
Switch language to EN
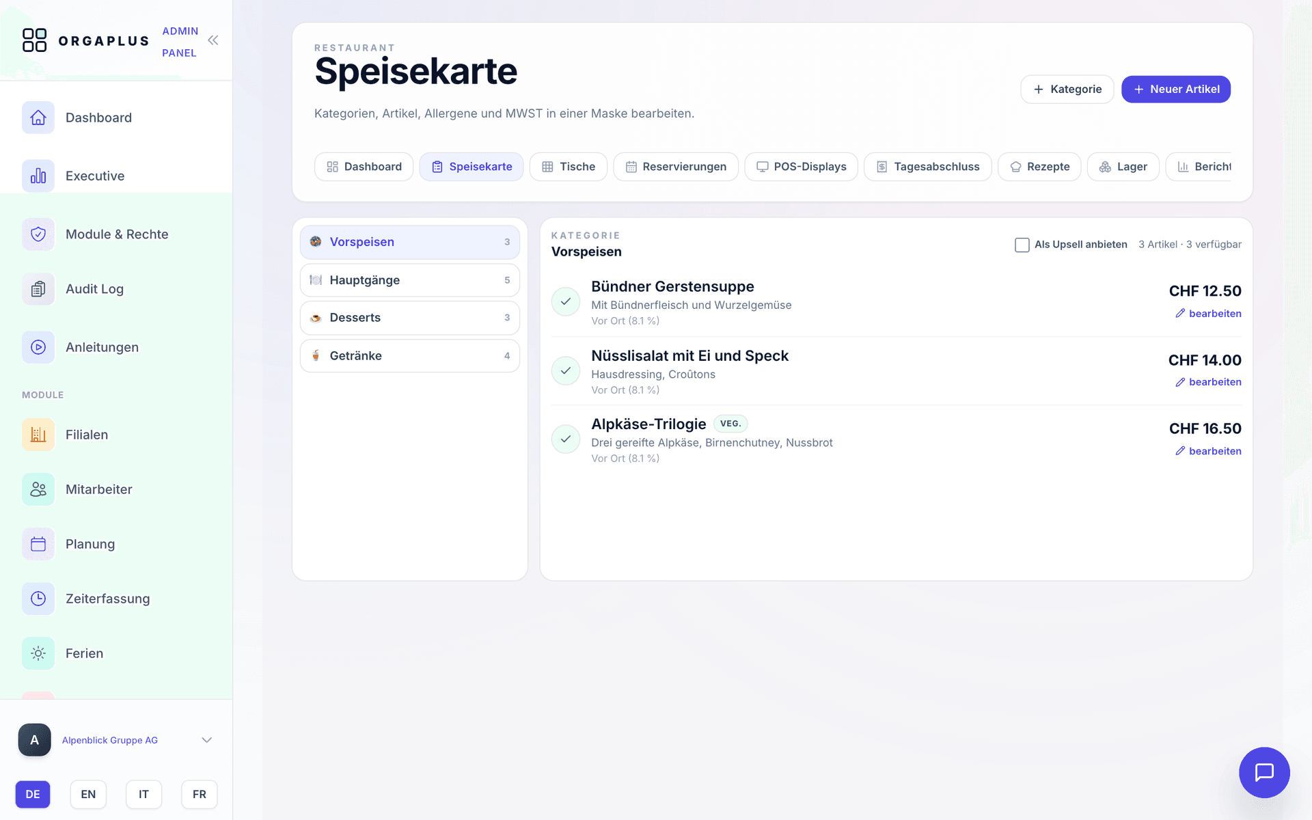88,794
